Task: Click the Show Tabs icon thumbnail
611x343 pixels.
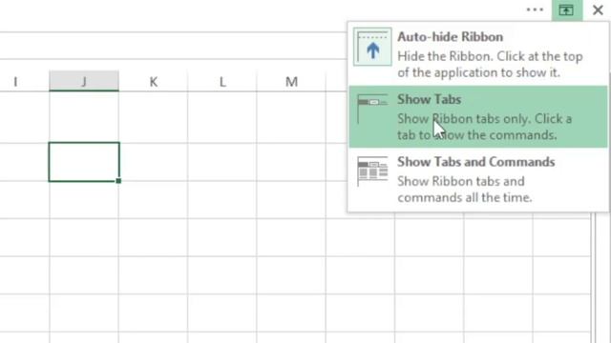Action: (372, 109)
